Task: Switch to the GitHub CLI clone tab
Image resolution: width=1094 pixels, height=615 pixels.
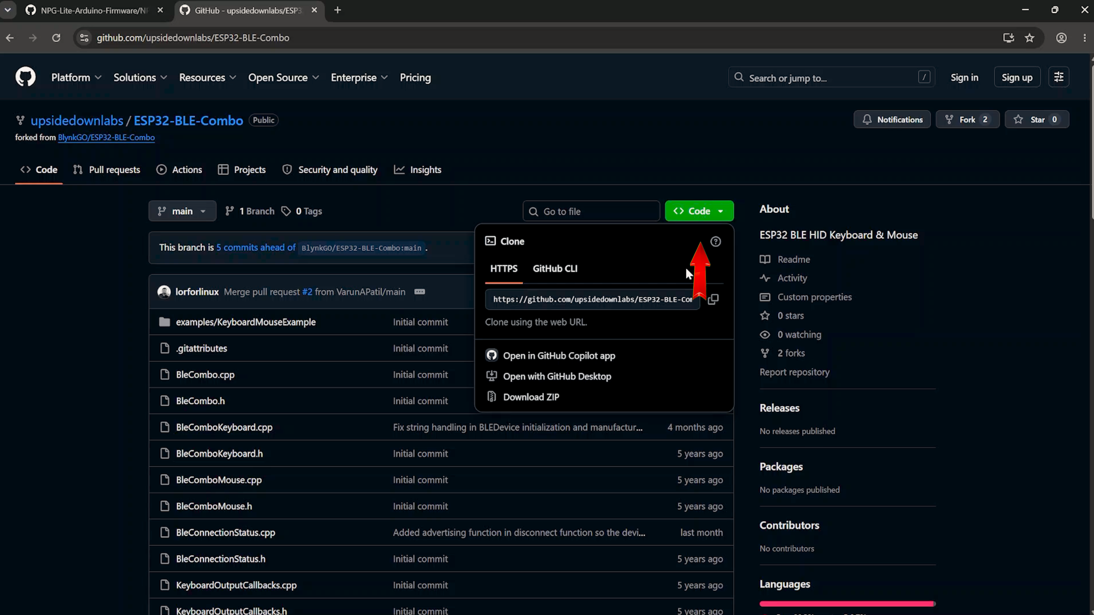Action: (555, 269)
